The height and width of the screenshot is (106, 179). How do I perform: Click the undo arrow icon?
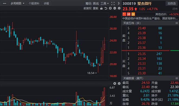click(106, 8)
